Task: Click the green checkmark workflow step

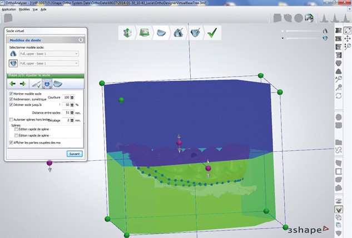Action: pos(212,33)
